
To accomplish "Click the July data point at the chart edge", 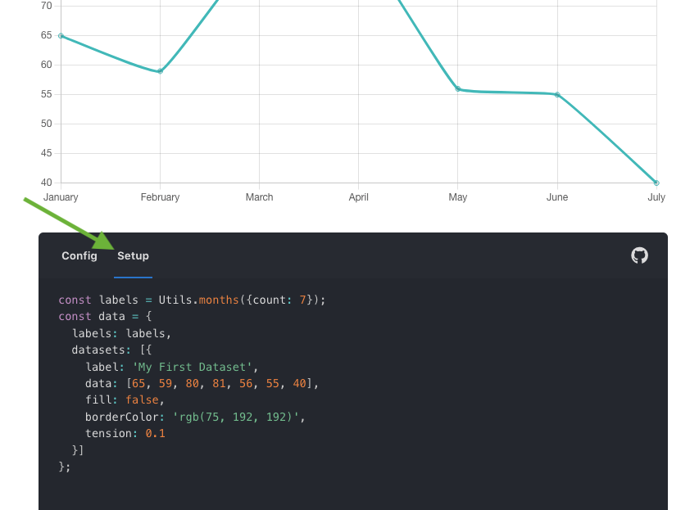I will [656, 181].
